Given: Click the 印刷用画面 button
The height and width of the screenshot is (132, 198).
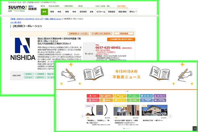Looking at the screenshot, I should [x=124, y=33].
